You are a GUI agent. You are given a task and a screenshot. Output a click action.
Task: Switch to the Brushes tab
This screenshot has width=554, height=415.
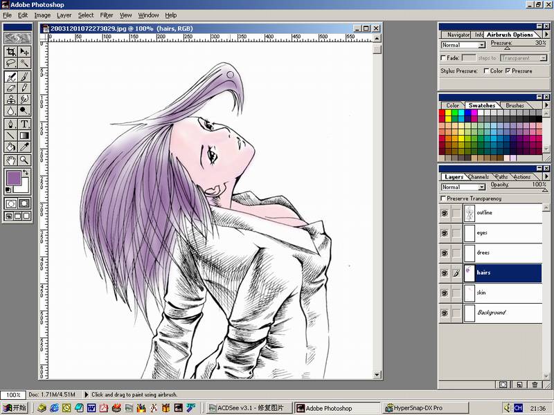pos(515,106)
